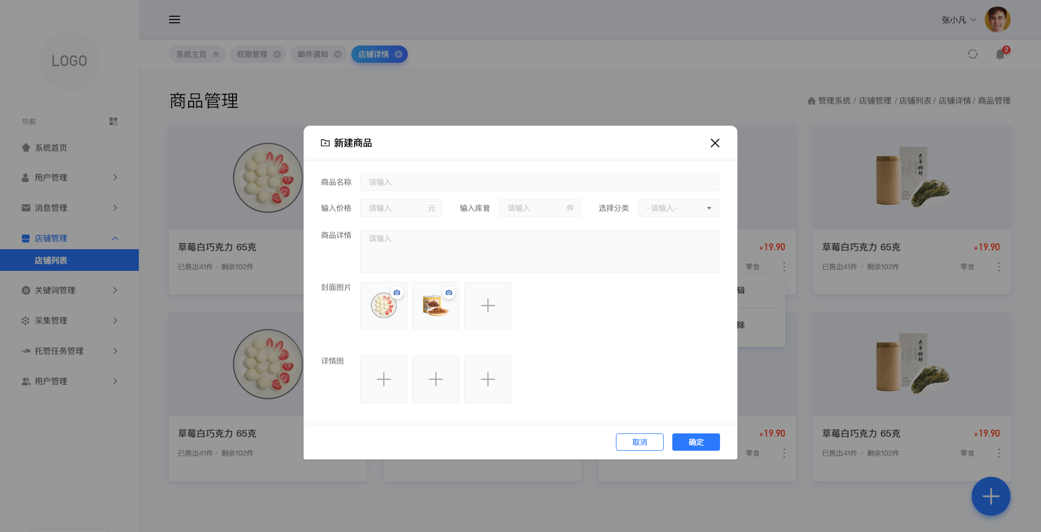This screenshot has height=532, width=1041.
Task: Click the 采集管理 sidebar icon
Action: point(26,321)
